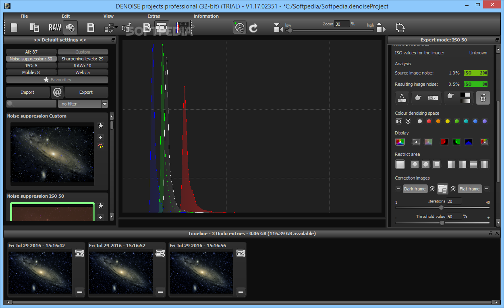The image size is (504, 308).
Task: Select timeline entry 15:16:52 thumbnail
Action: tap(121, 272)
